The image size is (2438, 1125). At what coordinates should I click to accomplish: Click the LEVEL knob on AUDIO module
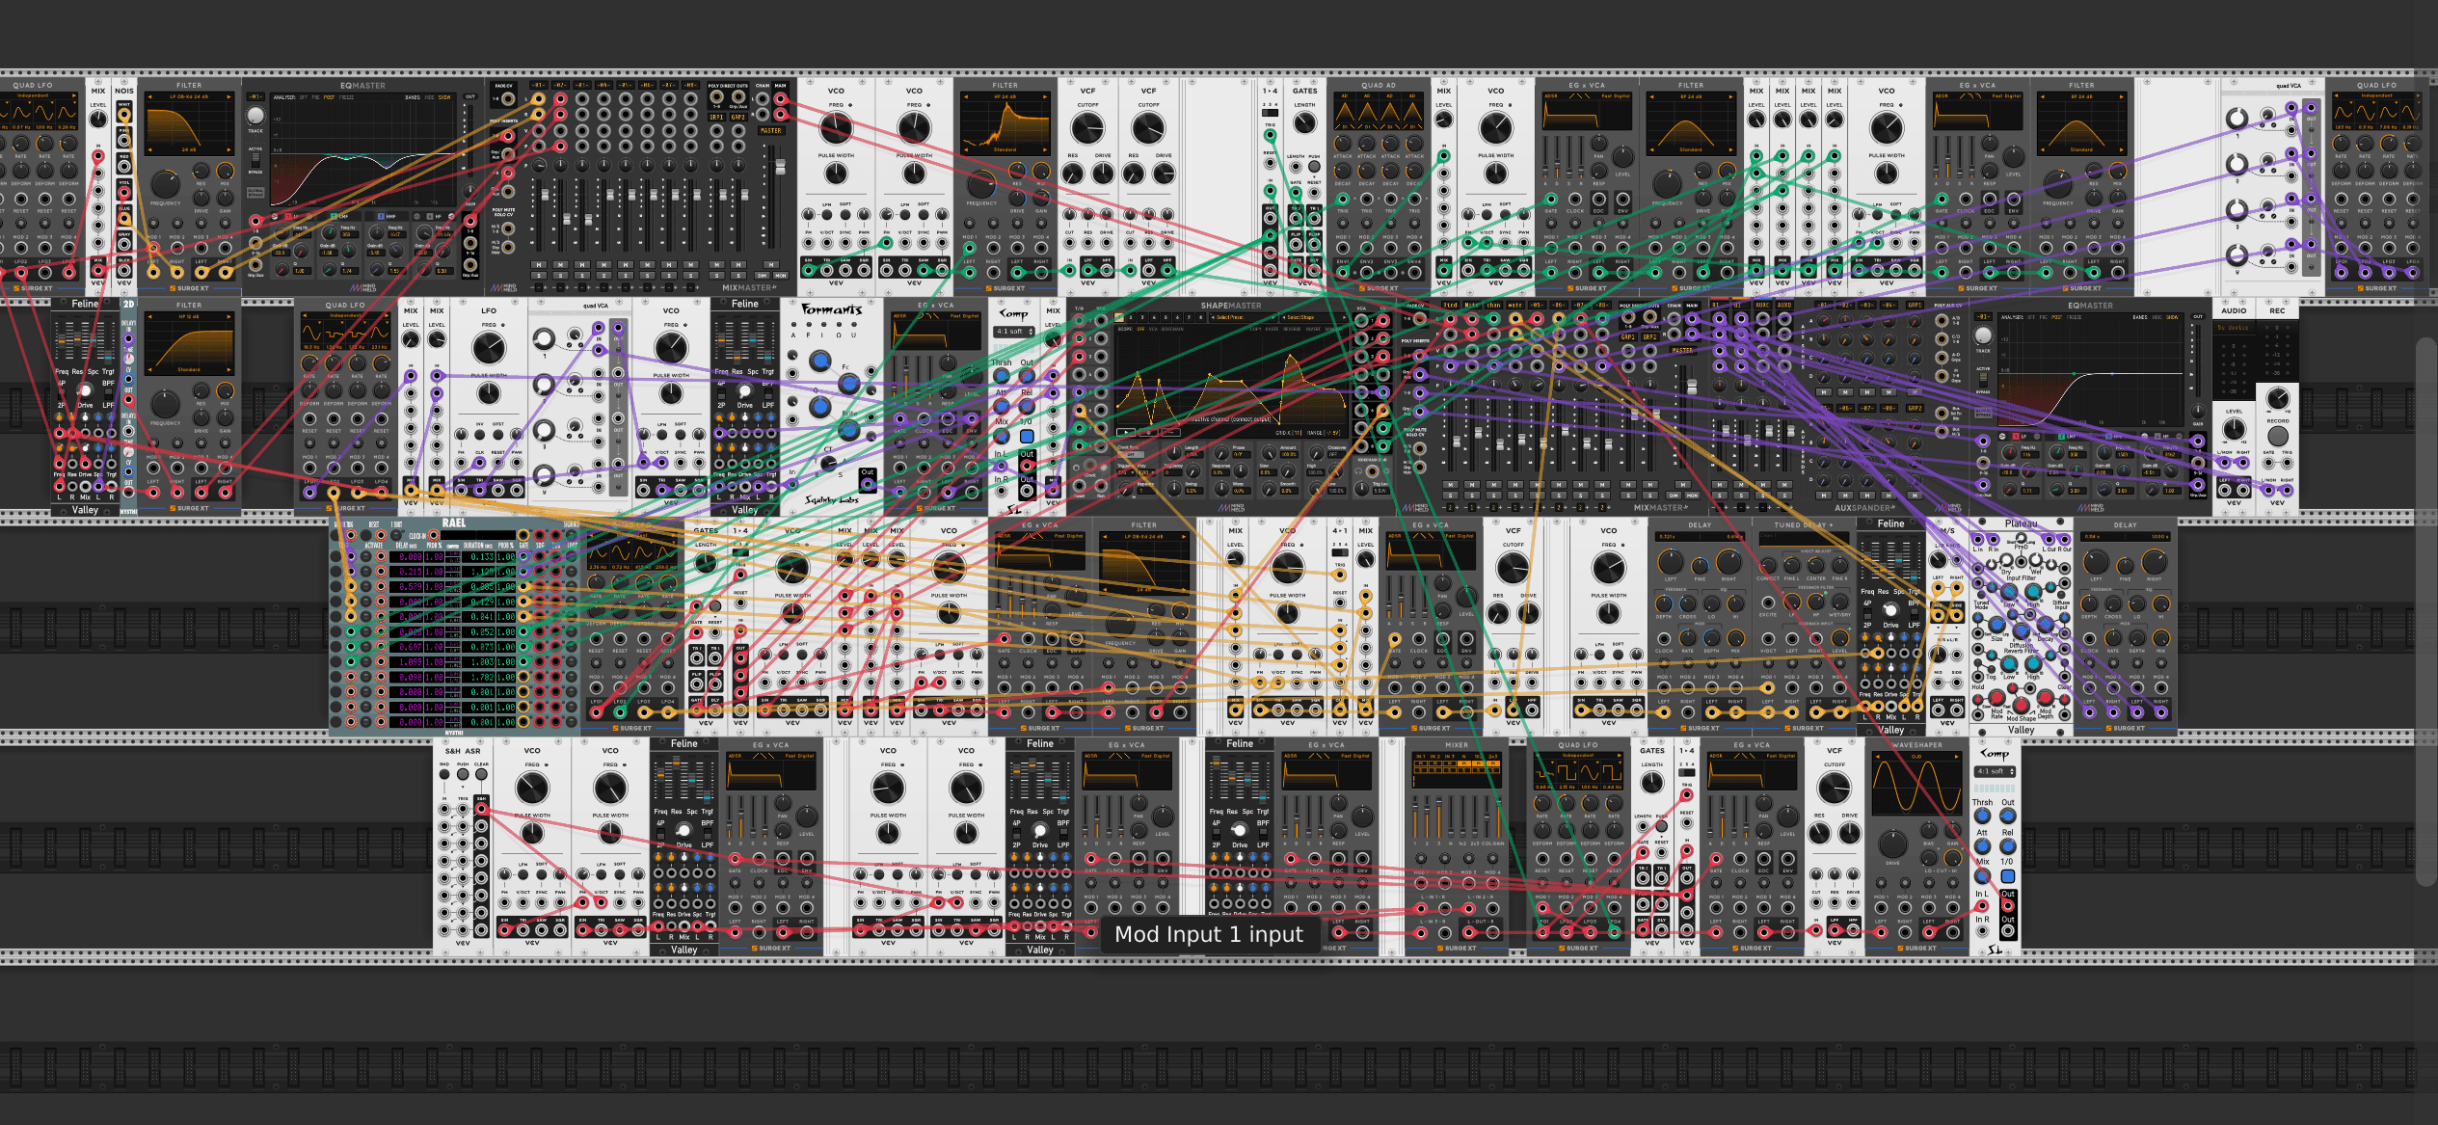tap(2234, 429)
